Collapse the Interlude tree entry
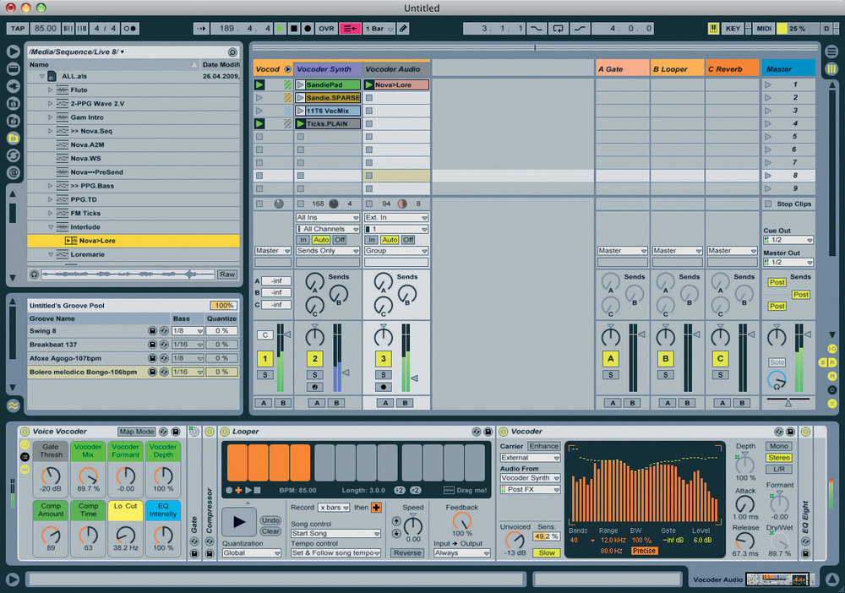This screenshot has width=845, height=593. (50, 227)
